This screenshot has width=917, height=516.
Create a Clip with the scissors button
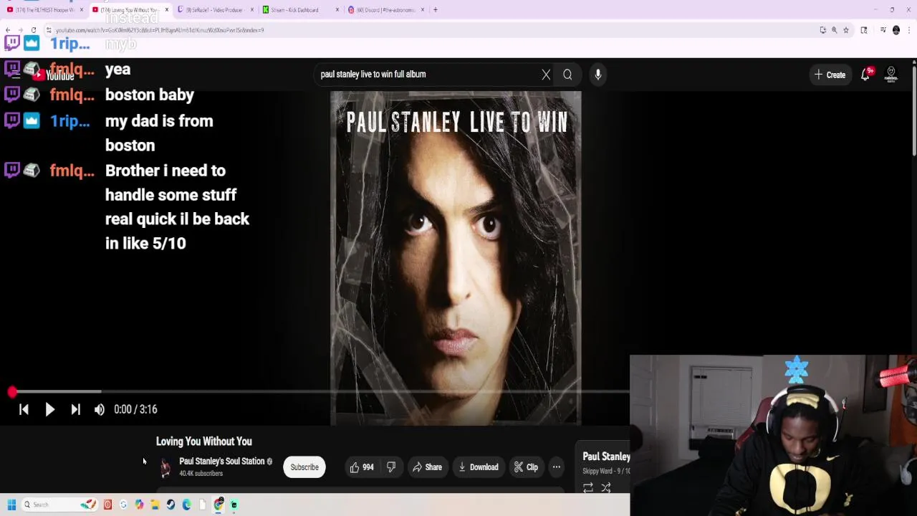point(526,467)
